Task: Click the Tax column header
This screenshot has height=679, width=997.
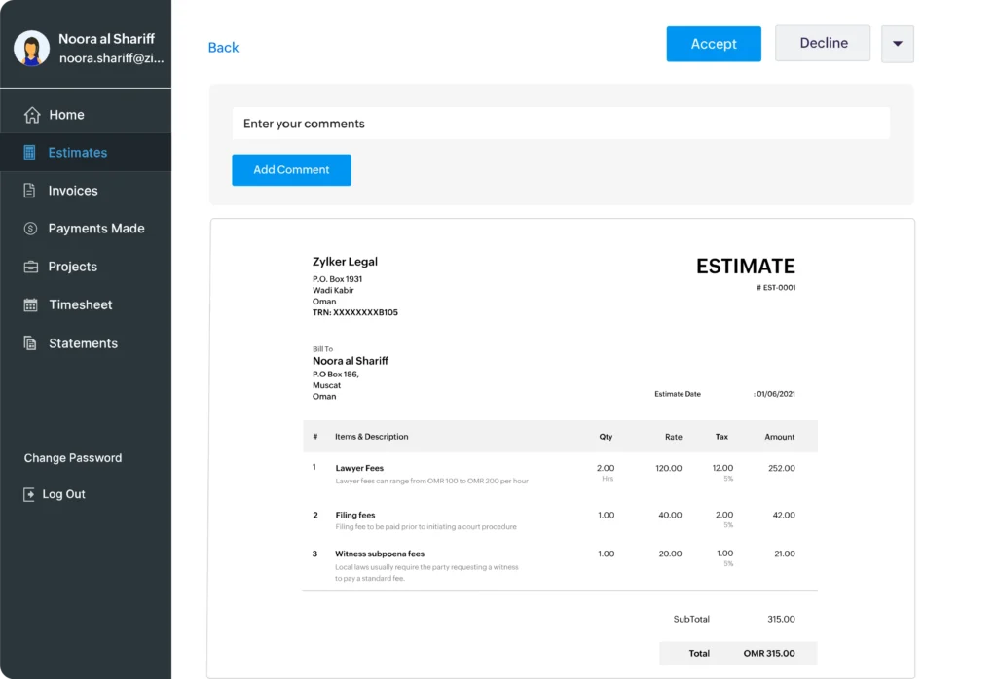Action: point(721,437)
